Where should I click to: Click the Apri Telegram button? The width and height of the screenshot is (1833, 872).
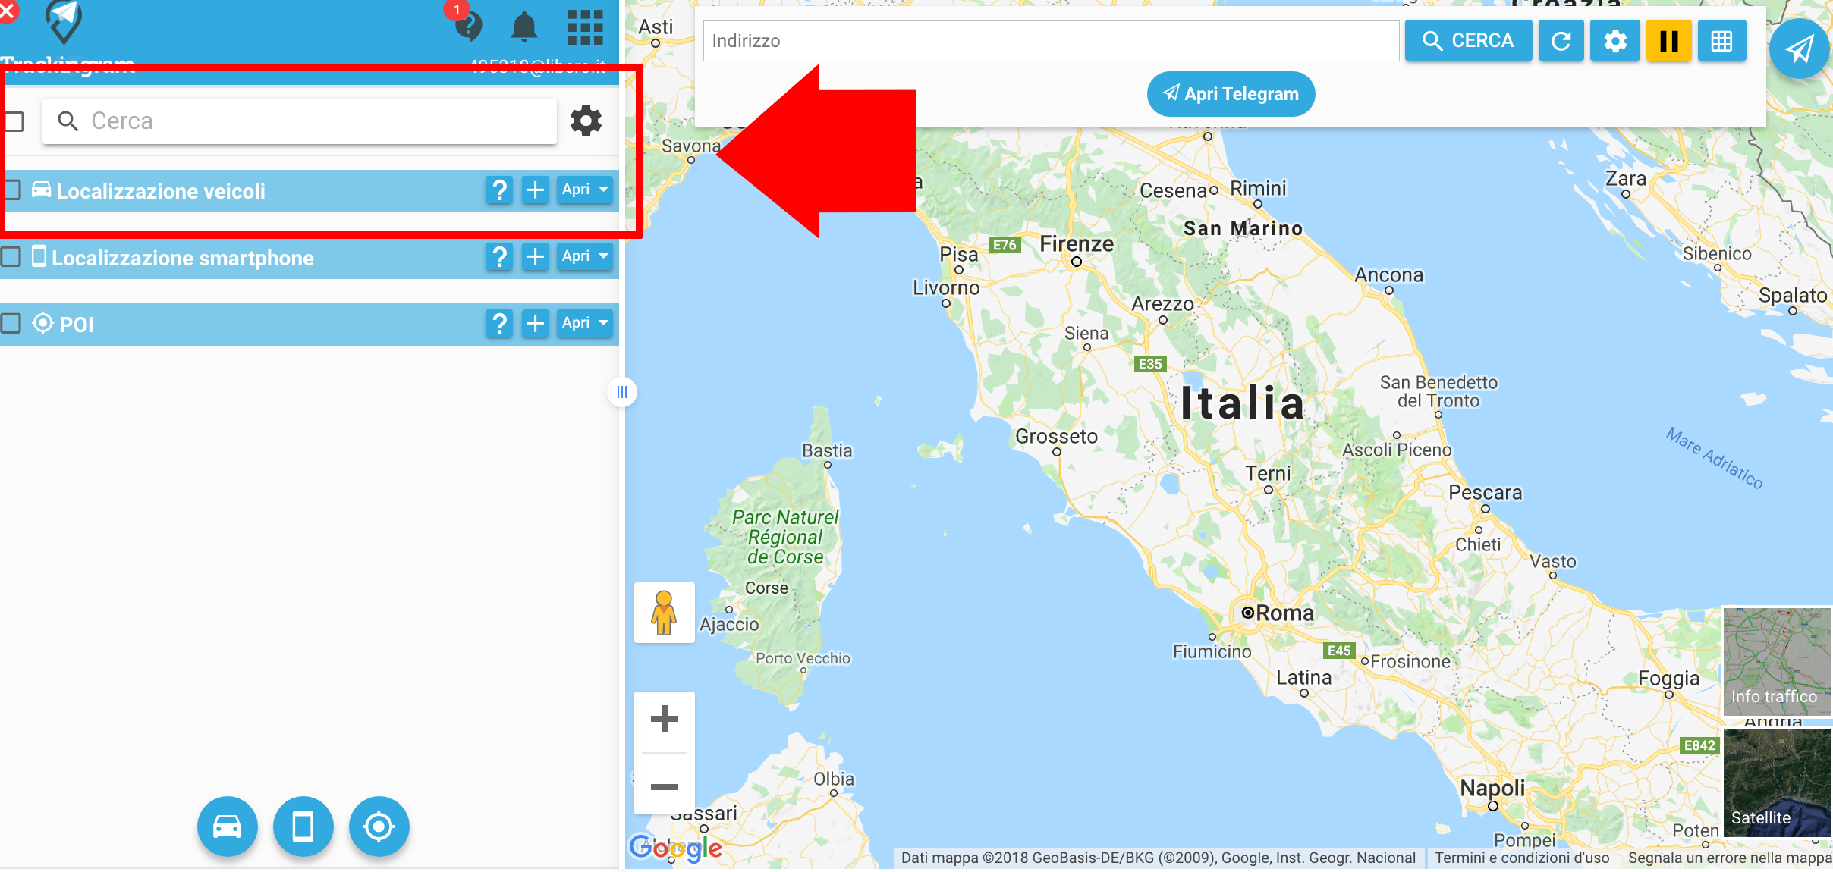tap(1231, 94)
